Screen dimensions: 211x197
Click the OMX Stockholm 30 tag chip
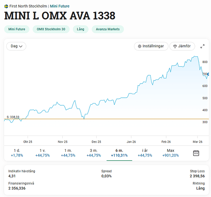[x=51, y=29]
